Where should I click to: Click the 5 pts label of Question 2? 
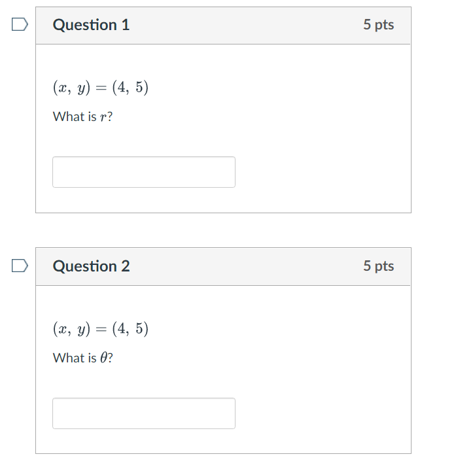(x=379, y=266)
